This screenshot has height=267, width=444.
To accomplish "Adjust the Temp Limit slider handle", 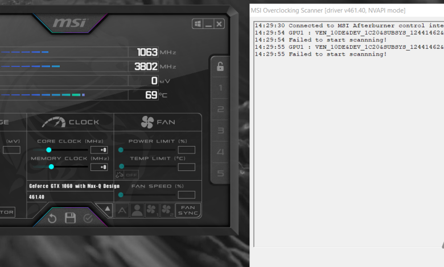I will (x=121, y=166).
